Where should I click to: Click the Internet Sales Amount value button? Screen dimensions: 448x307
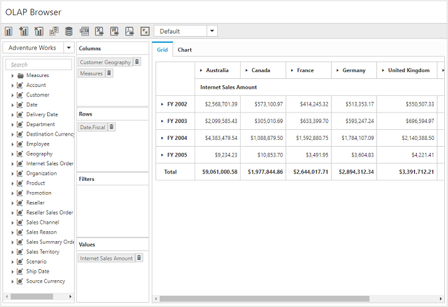(106, 258)
